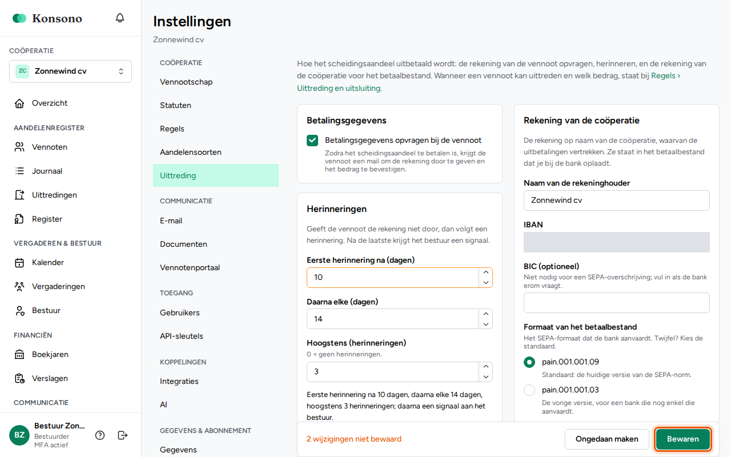Increase Hoogstens herinneringen value

click(486, 367)
